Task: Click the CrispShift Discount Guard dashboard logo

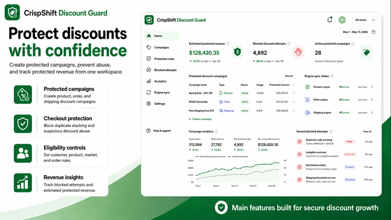Action: [x=175, y=20]
